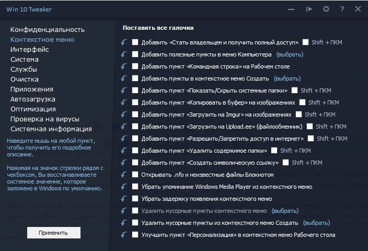
Task: Click restore arrow for «Стать владельцем» option
Action: tap(124, 42)
